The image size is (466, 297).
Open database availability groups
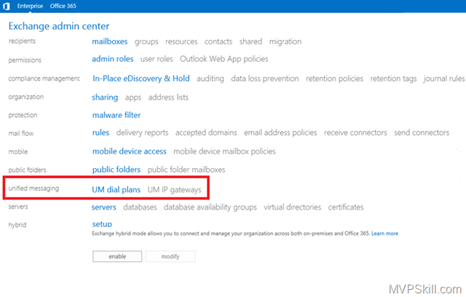coord(210,207)
